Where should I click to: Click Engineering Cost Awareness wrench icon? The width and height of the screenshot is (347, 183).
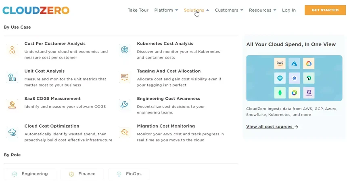[x=124, y=105]
